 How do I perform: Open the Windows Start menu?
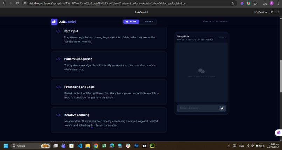tap(6, 146)
